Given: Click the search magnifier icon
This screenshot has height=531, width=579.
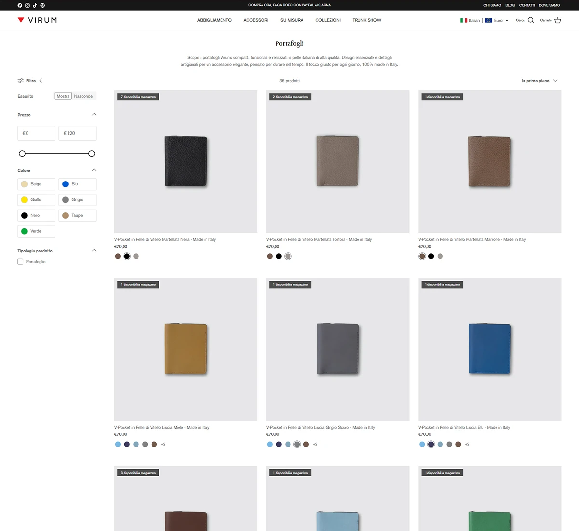Looking at the screenshot, I should [531, 20].
